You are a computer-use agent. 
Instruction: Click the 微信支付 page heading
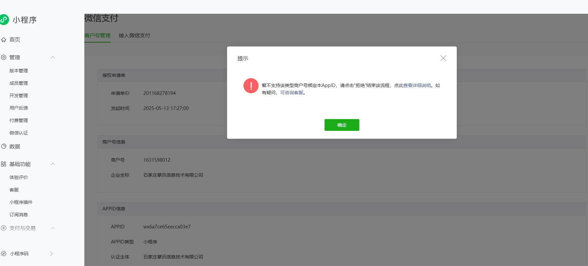(101, 18)
